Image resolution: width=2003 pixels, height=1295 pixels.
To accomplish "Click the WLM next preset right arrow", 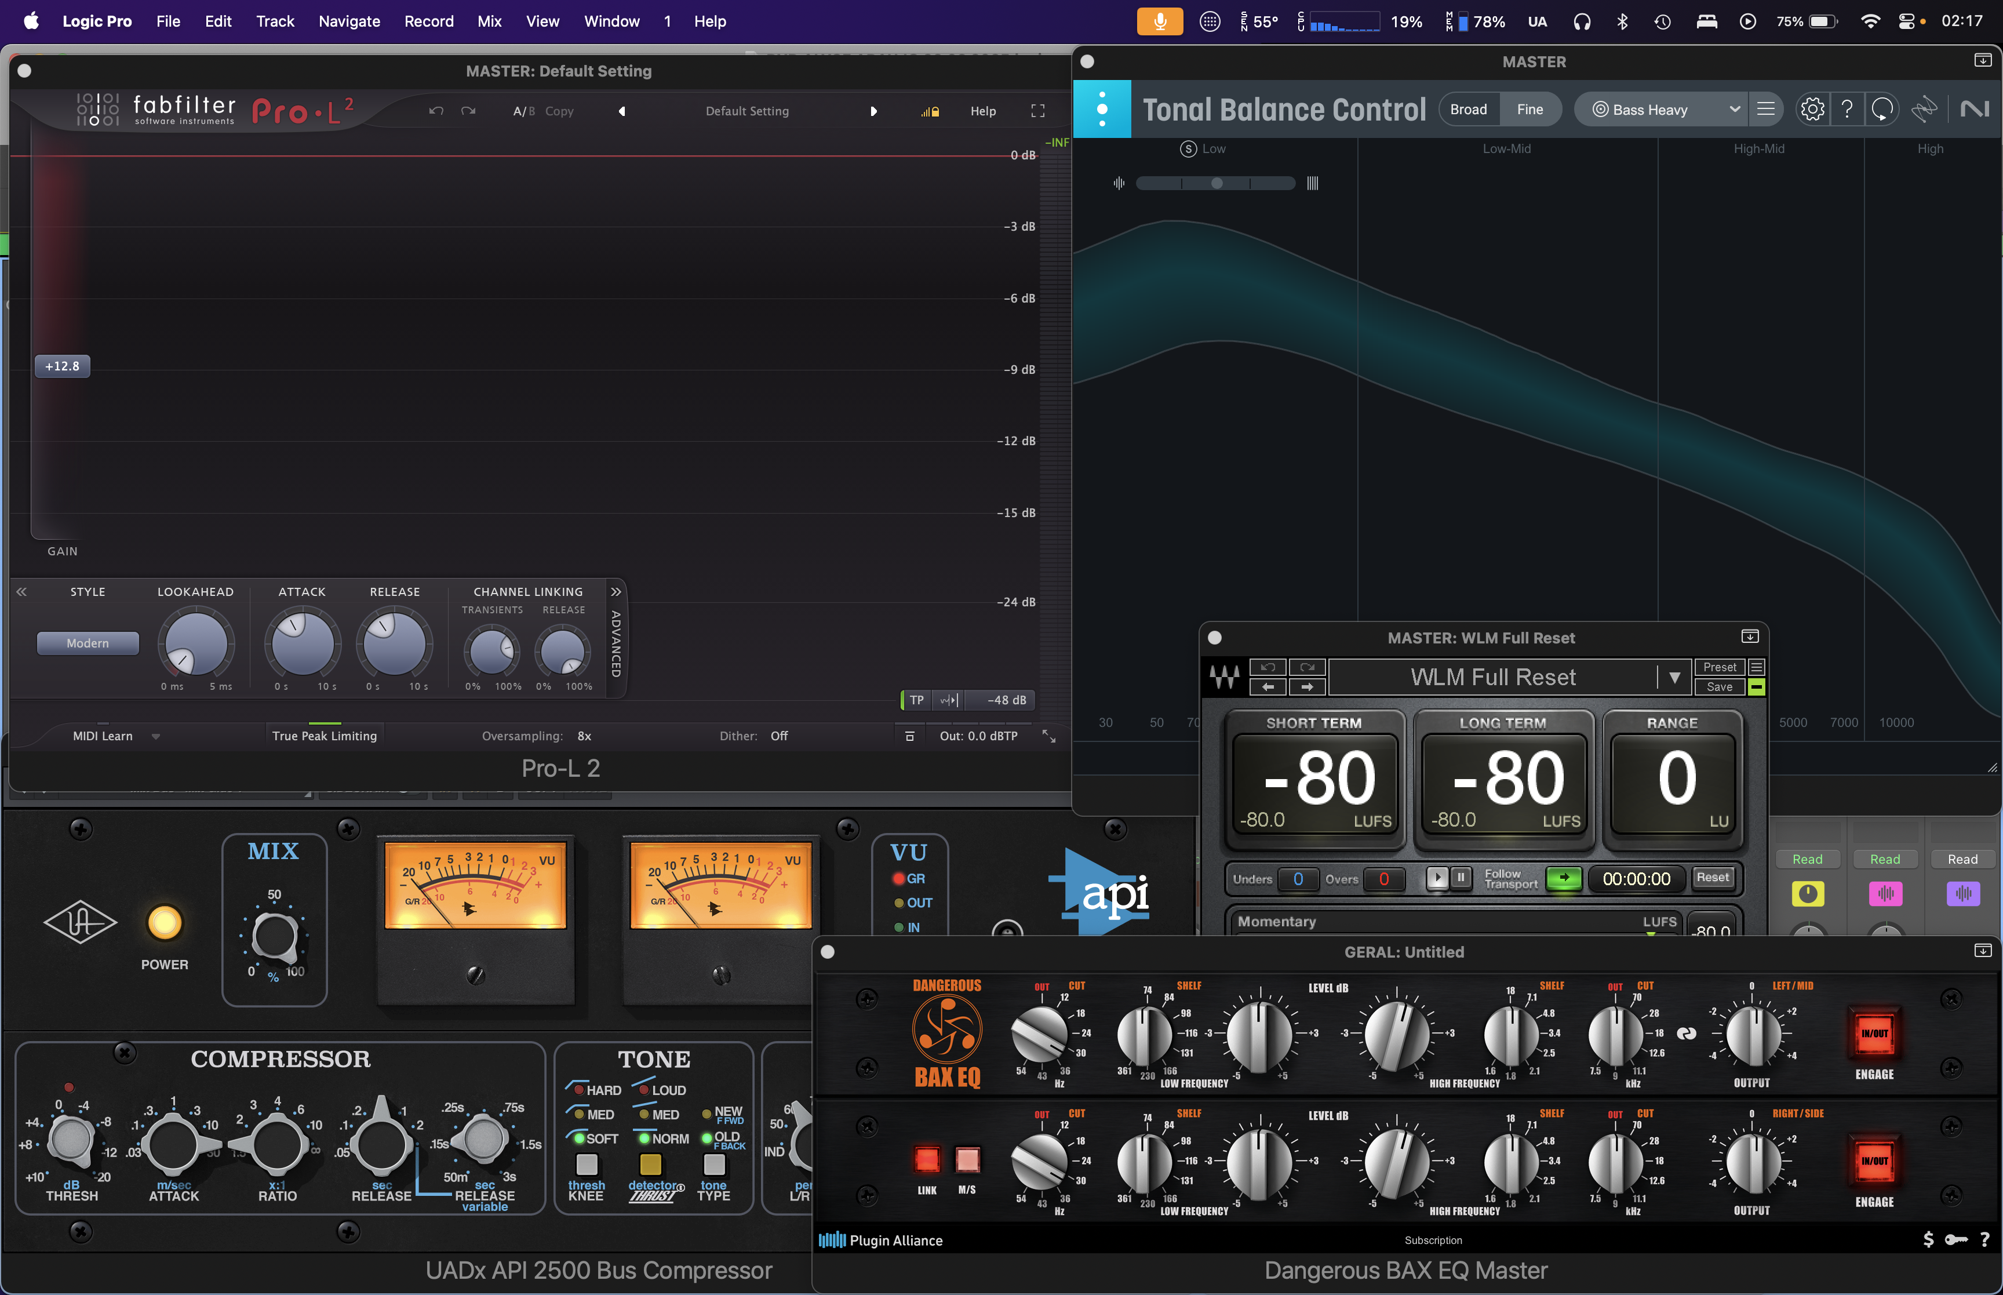I will [1307, 687].
